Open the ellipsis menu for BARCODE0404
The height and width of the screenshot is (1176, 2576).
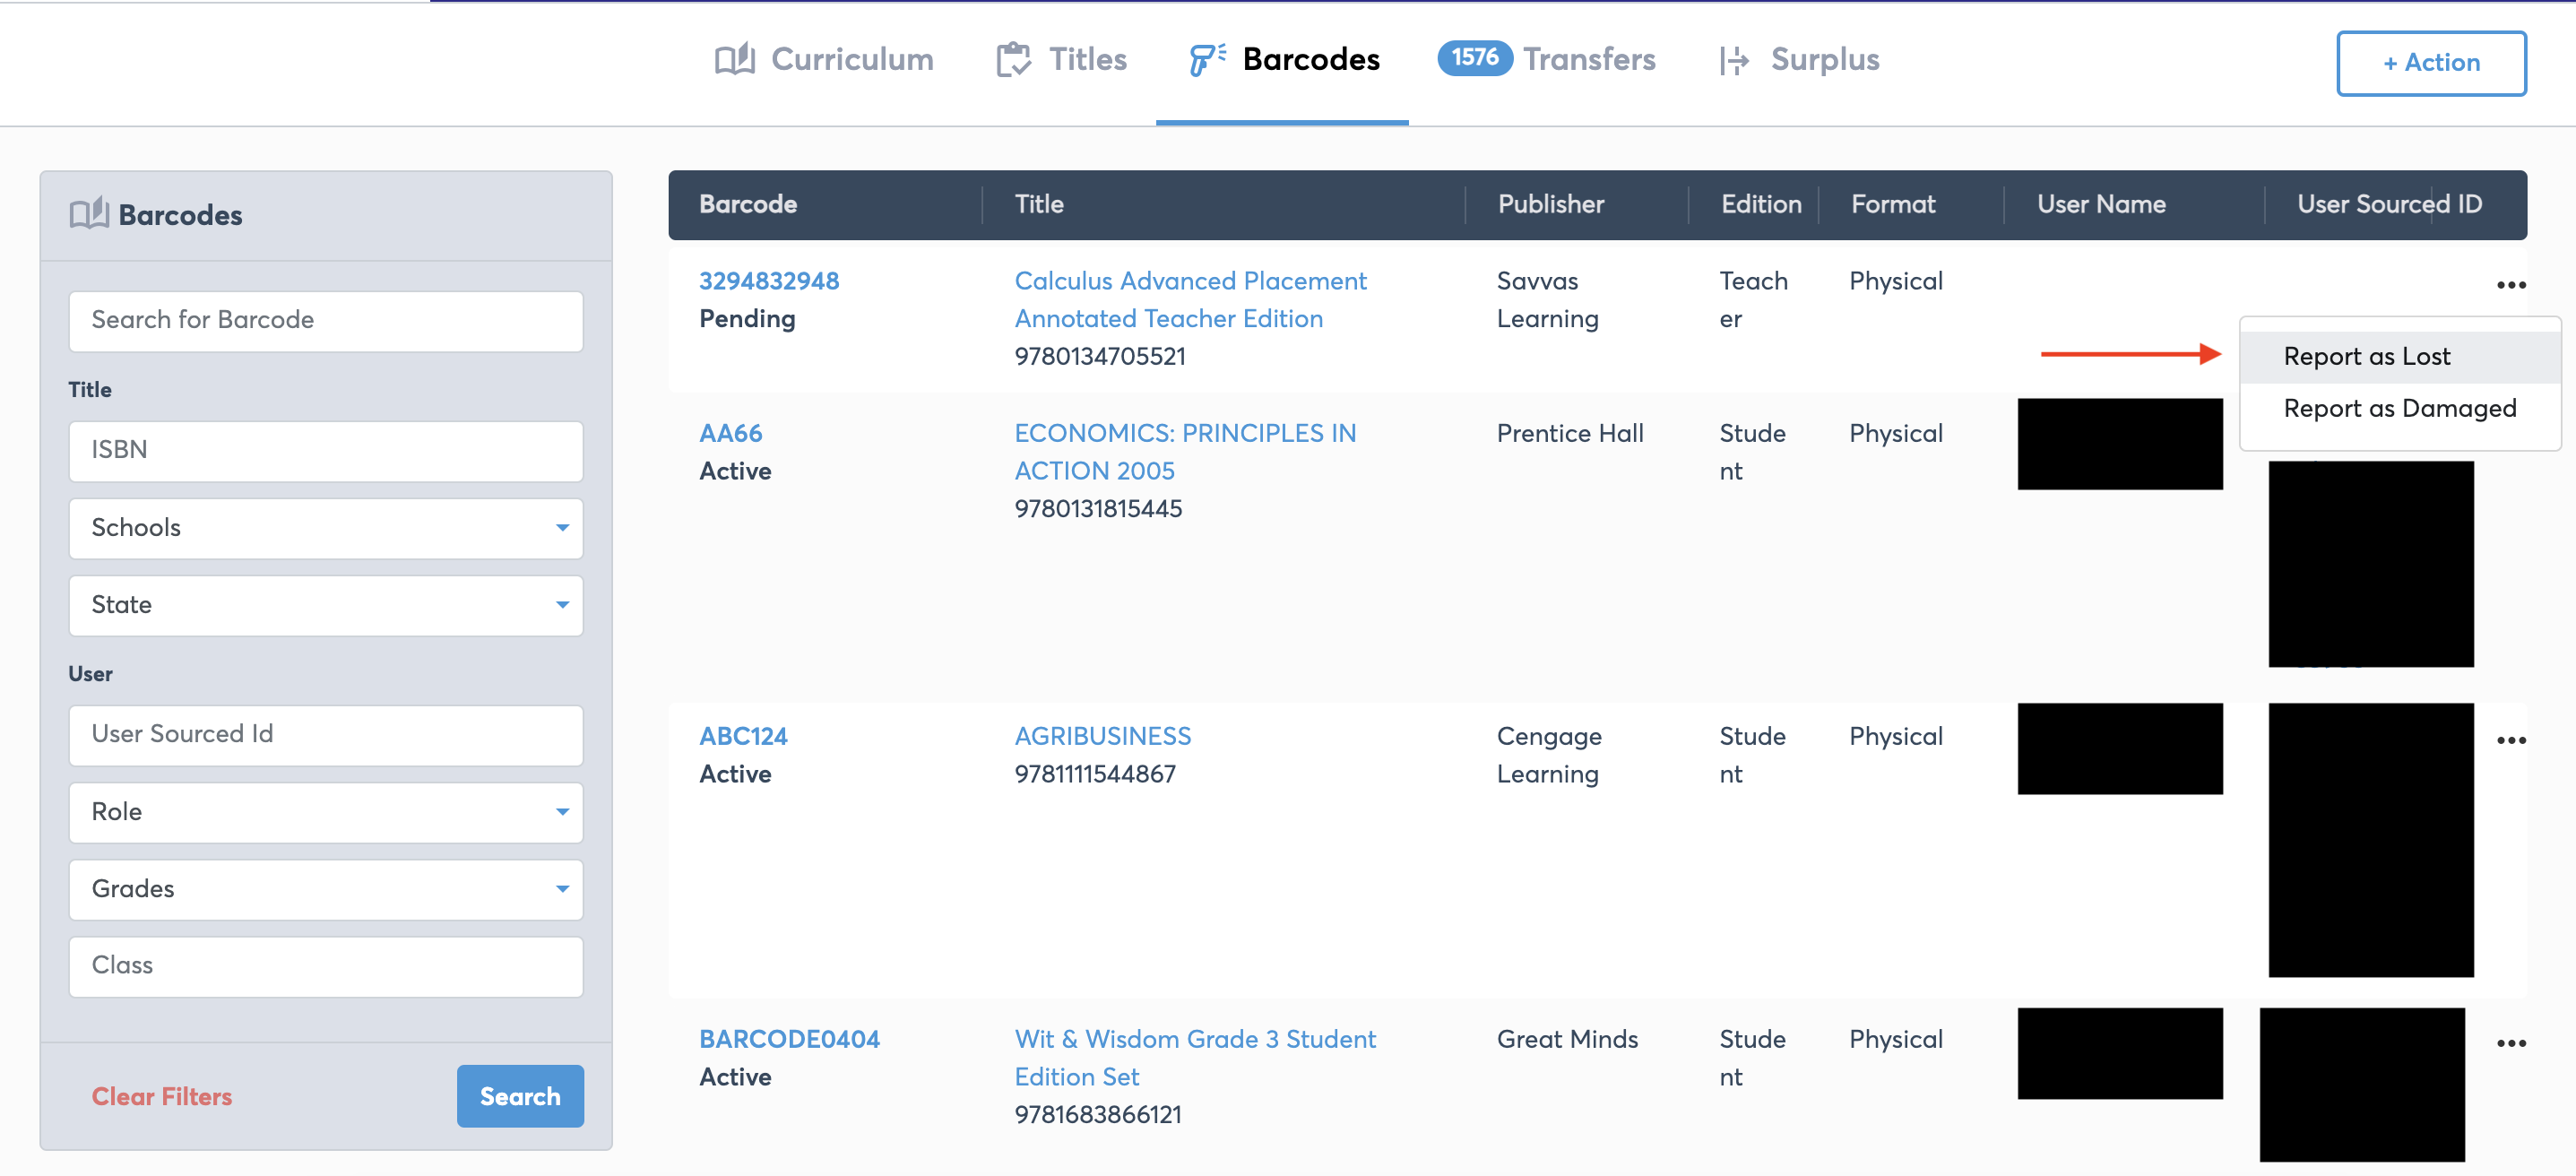point(2511,1043)
